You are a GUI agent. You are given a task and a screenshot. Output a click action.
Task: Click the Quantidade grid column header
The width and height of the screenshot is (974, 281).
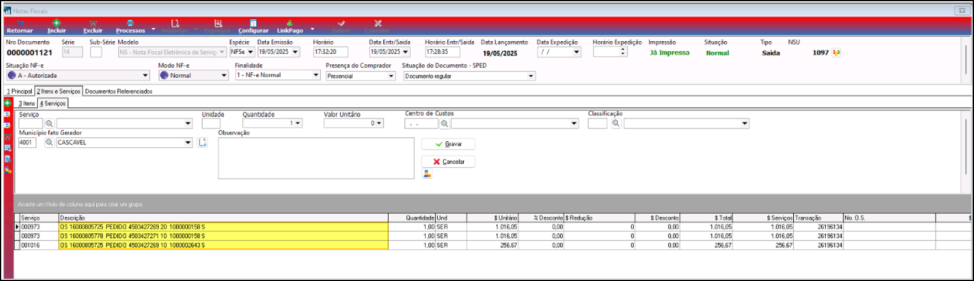(x=412, y=218)
